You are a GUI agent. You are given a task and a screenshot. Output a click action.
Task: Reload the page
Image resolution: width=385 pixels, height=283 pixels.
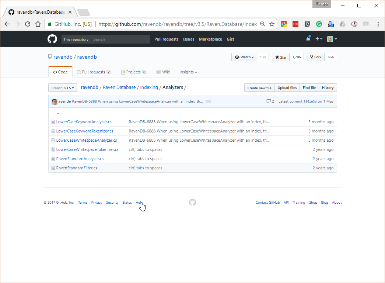pyautogui.click(x=28, y=24)
